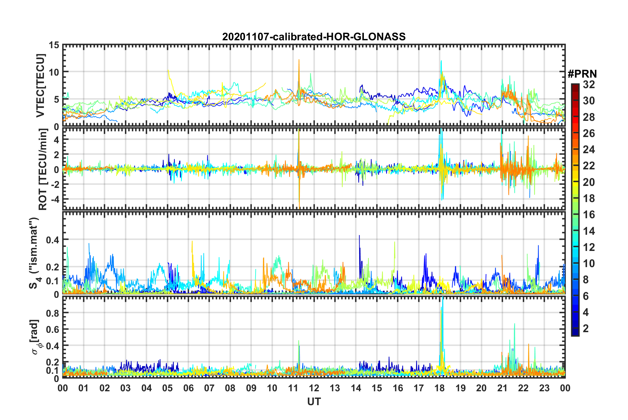Image resolution: width=628 pixels, height=420 pixels.
Task: Click x-axis hour label 13
Action: tap(335, 388)
